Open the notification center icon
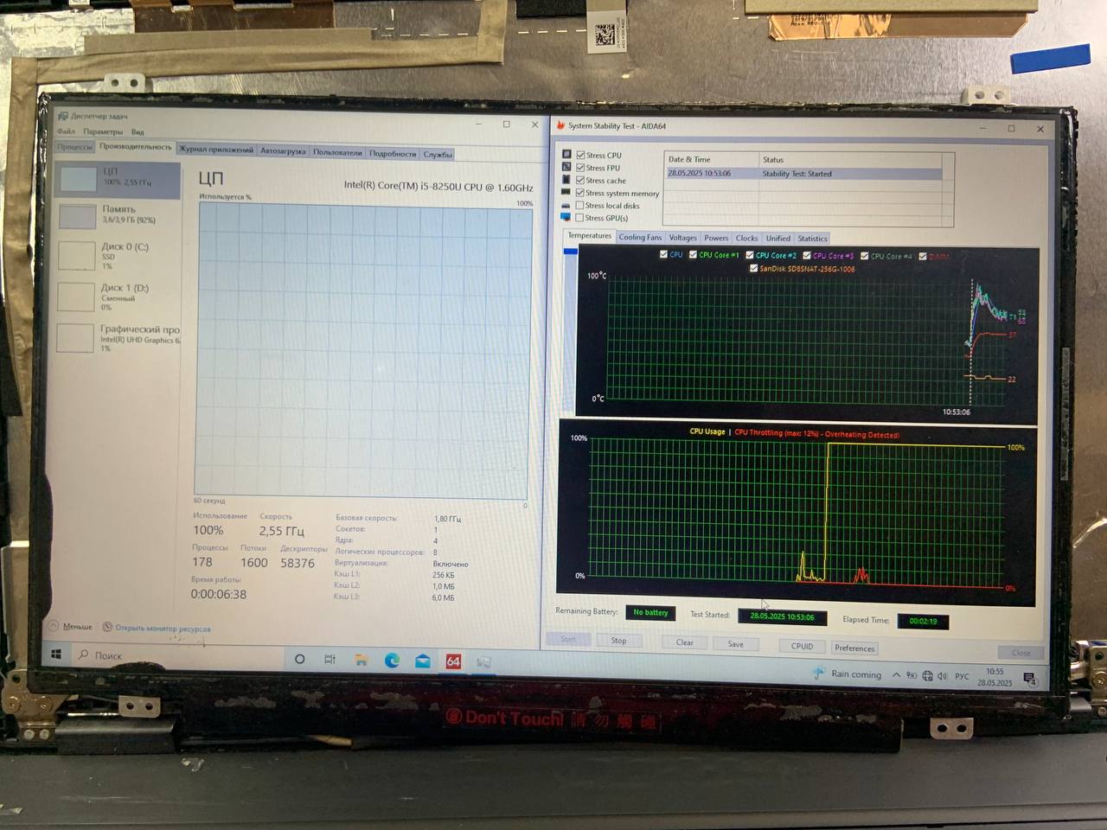The width and height of the screenshot is (1107, 830). point(1029,678)
